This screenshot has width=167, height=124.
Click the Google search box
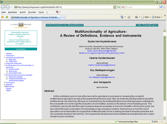coord(142,7)
